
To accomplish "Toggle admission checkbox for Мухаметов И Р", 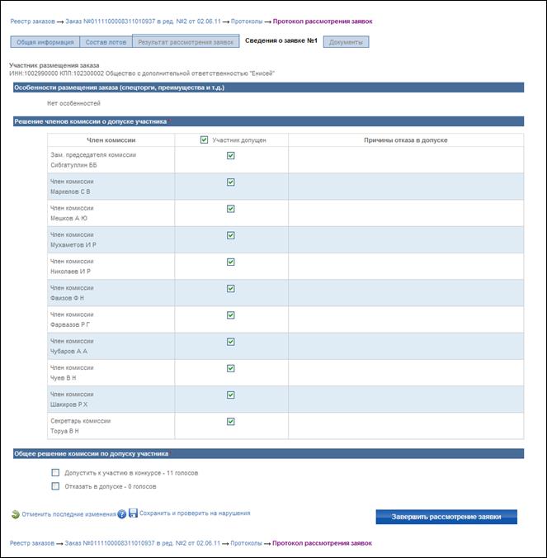I will (231, 235).
